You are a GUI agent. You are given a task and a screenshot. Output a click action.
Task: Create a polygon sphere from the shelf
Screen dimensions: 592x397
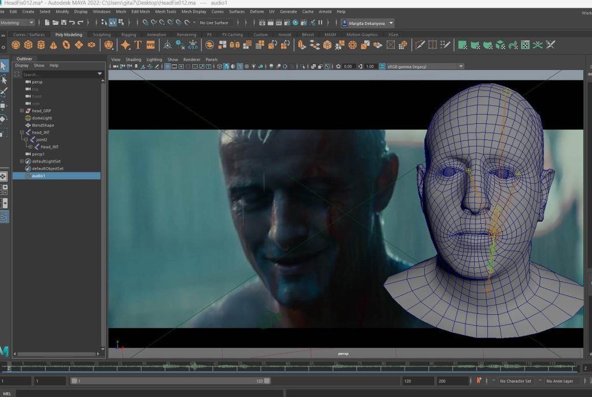coord(16,45)
